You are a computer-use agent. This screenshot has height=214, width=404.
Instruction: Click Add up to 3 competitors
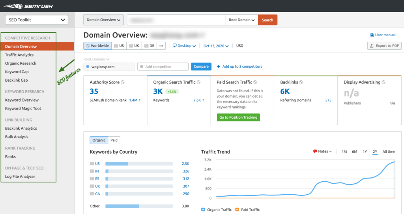(x=239, y=67)
